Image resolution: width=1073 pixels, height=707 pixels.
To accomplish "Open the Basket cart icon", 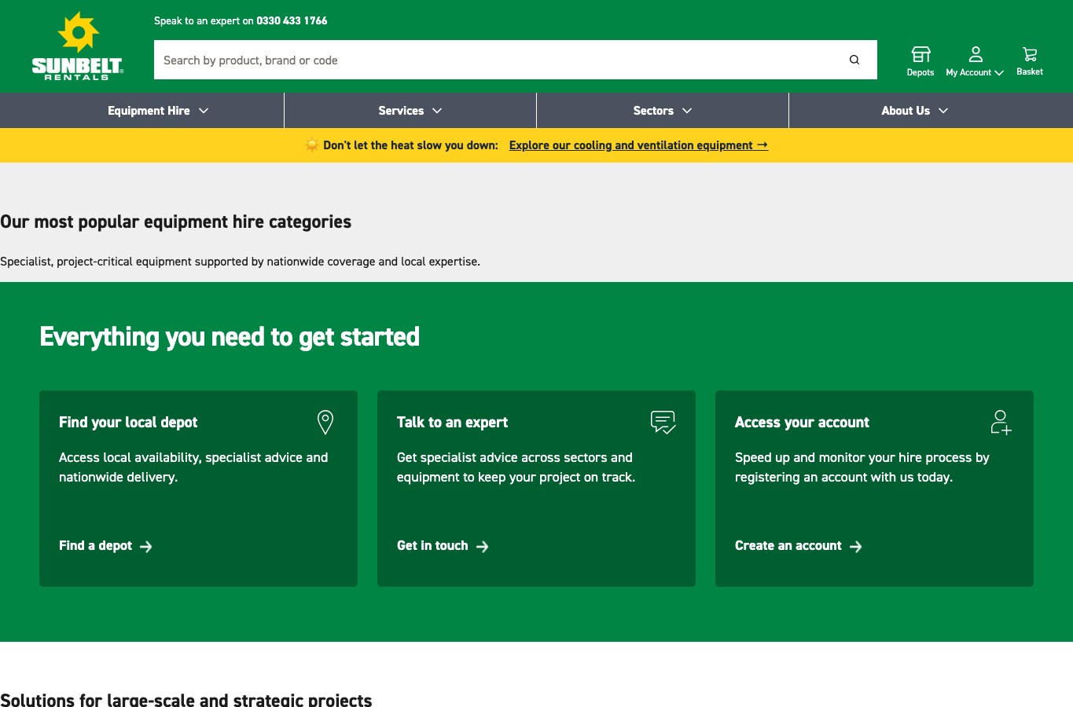I will click(1030, 53).
